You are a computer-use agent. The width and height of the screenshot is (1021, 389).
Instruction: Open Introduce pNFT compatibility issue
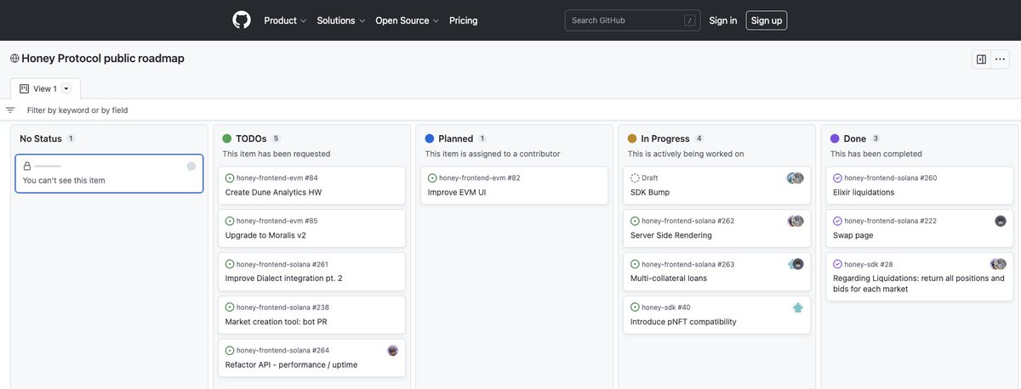tap(683, 322)
